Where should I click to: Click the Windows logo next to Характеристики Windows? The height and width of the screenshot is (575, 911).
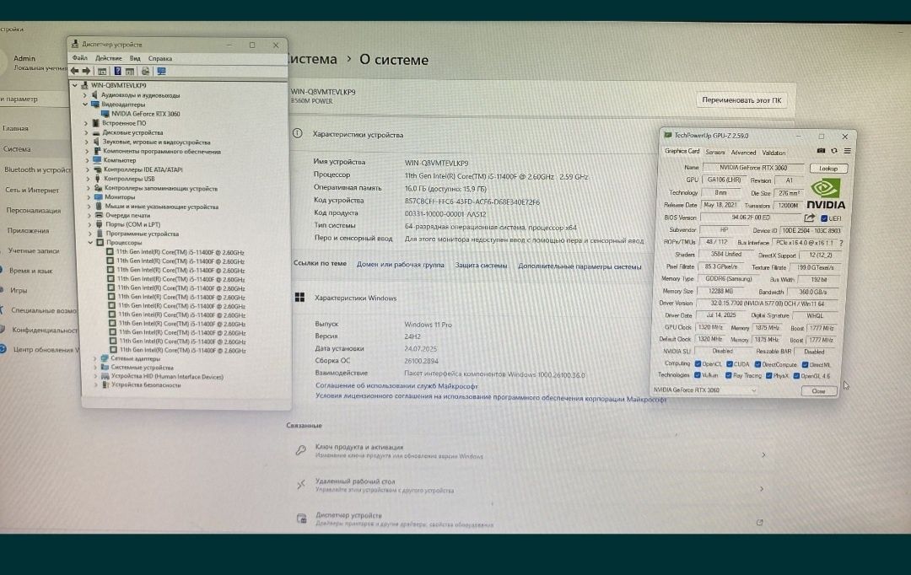click(299, 298)
